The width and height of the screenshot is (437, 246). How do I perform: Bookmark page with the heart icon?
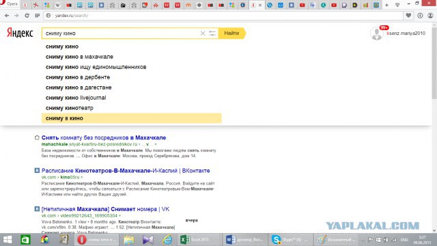pos(408,16)
